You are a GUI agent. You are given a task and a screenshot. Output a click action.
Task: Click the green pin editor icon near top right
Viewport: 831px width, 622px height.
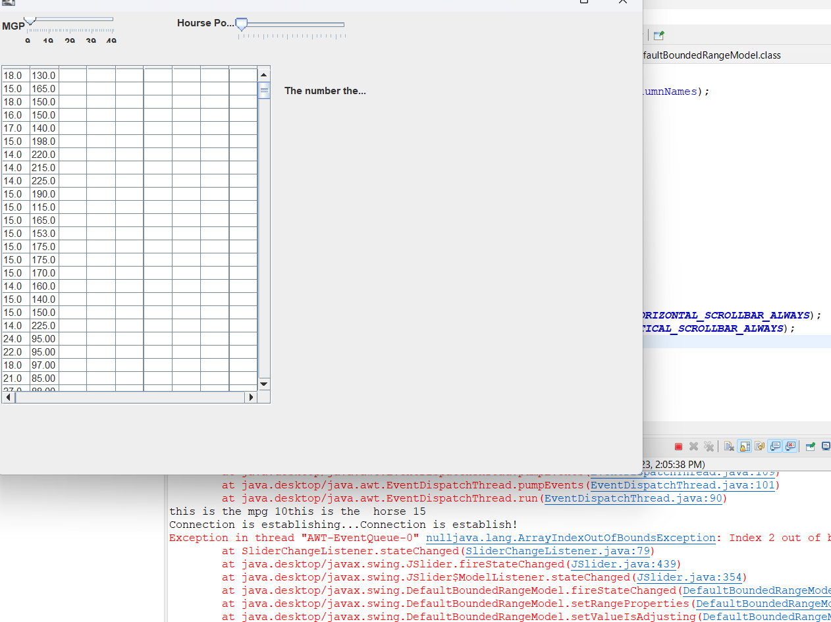point(658,35)
